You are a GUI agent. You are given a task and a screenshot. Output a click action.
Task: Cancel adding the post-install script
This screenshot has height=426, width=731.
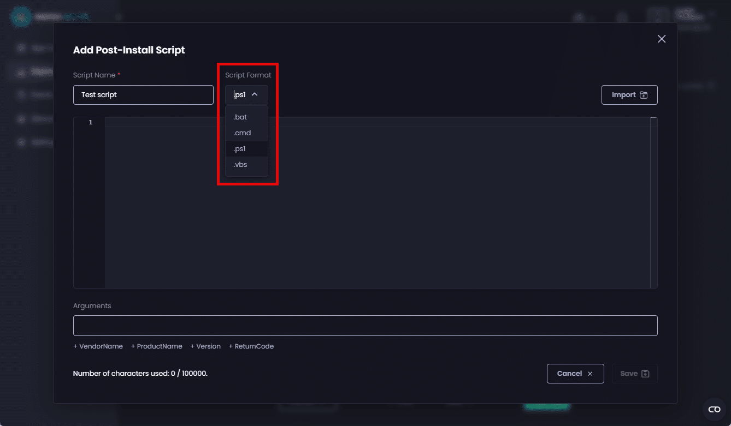[575, 374]
